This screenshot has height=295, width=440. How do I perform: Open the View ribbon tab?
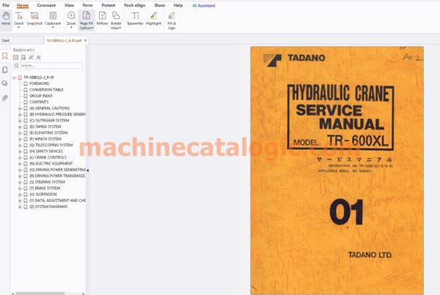[x=69, y=5]
